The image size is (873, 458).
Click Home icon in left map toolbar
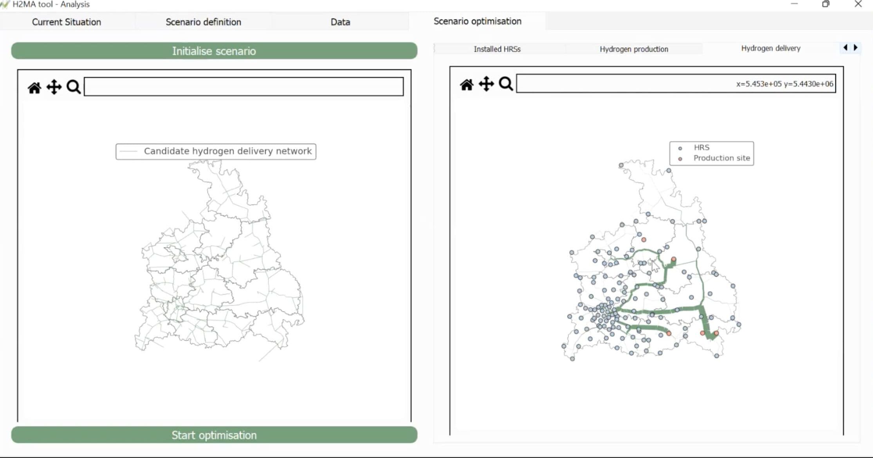[34, 87]
